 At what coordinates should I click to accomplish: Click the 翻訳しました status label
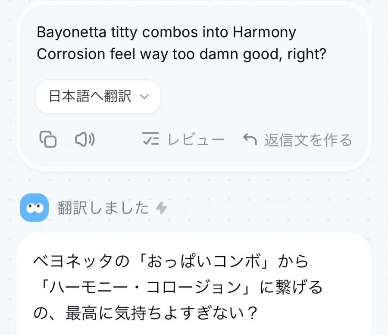point(103,208)
